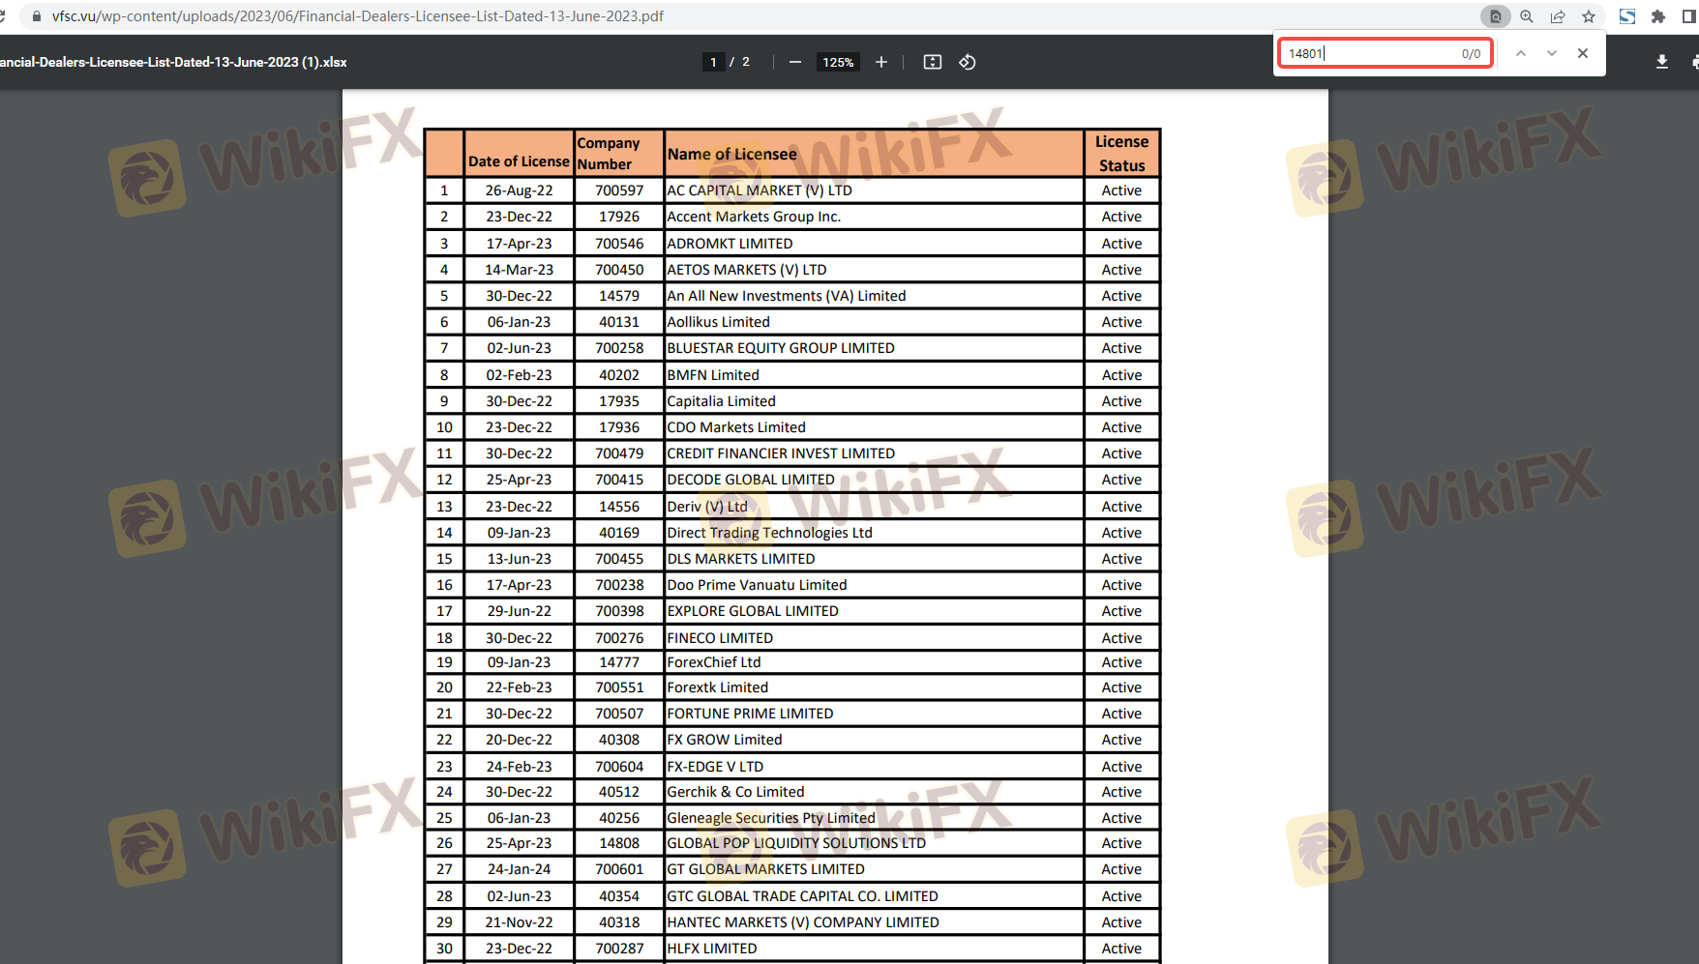
Task: Select 'Accent Markets Group Inc.' licensee name
Action: coord(754,217)
